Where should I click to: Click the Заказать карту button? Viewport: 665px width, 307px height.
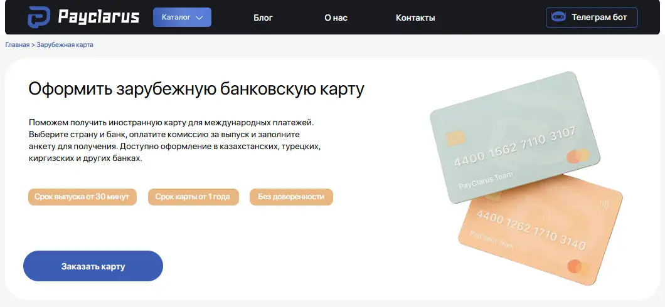[93, 266]
